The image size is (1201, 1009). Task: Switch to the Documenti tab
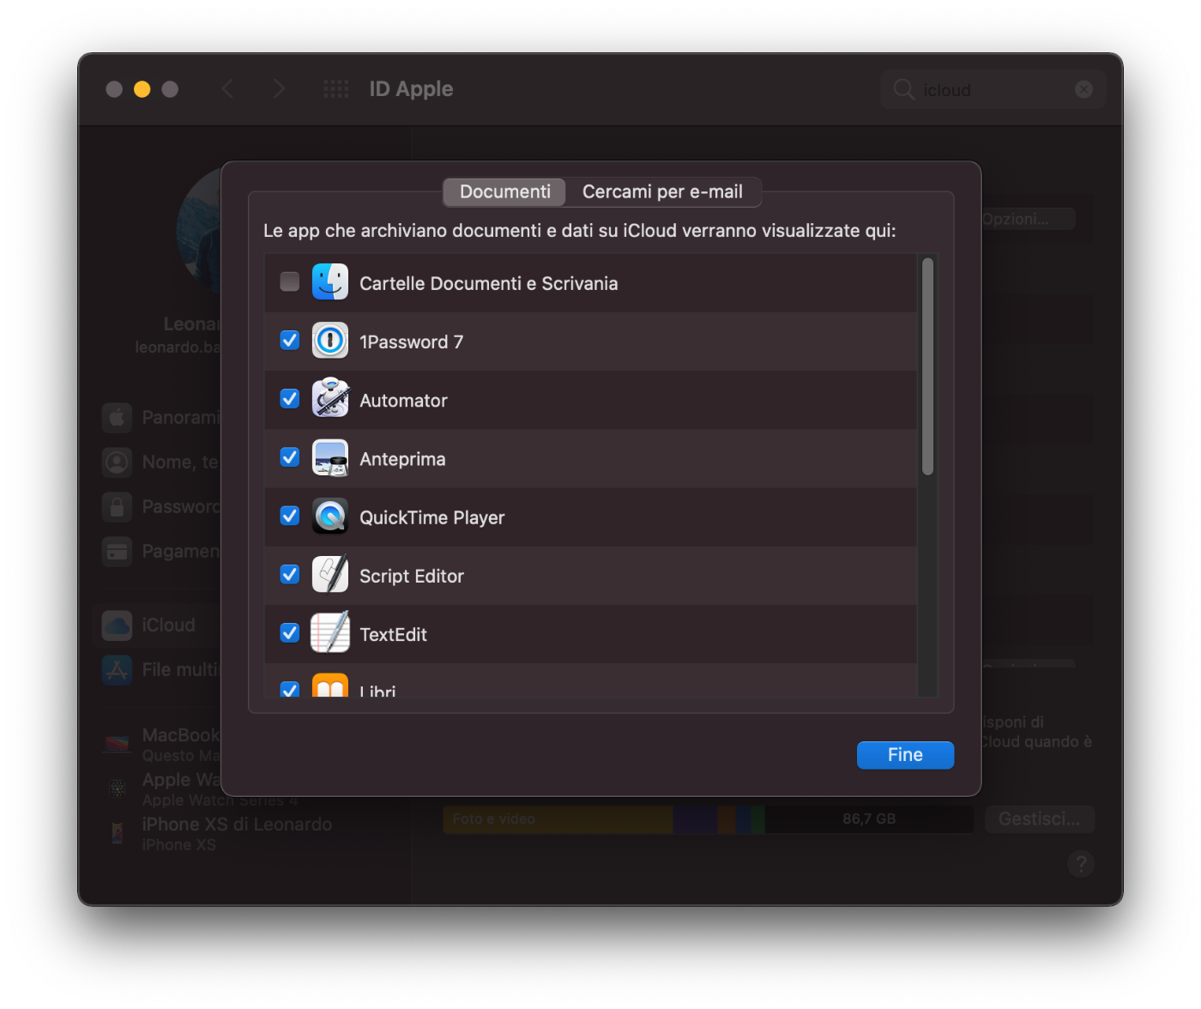coord(504,192)
